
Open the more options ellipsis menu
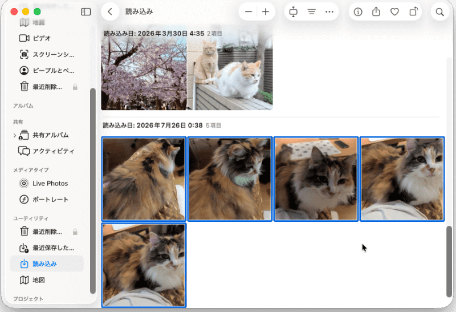329,11
